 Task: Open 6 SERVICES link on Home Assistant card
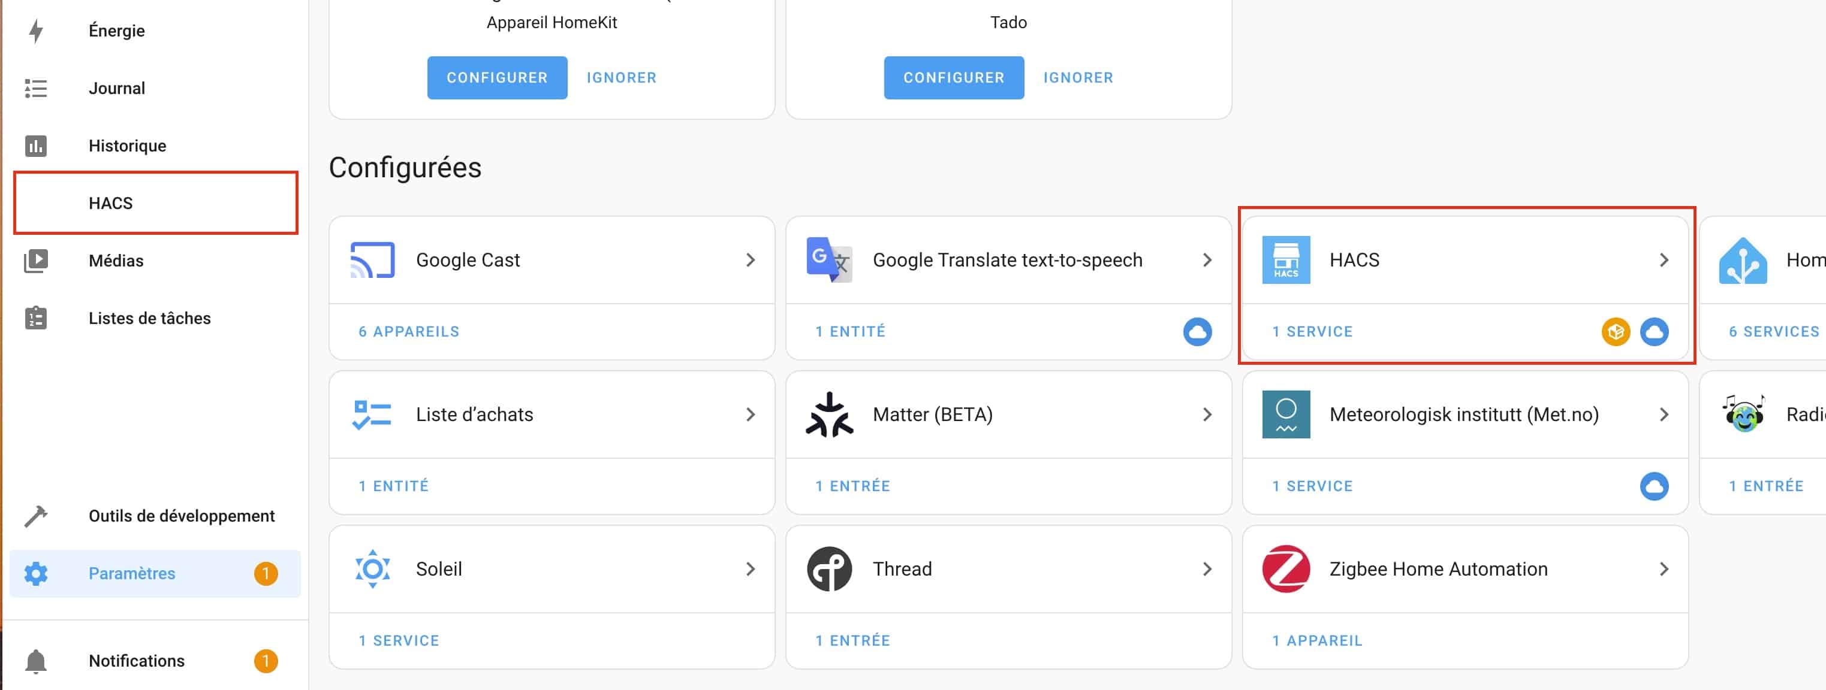tap(1773, 332)
